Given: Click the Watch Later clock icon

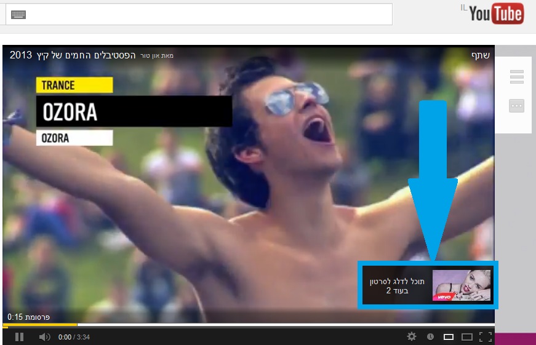Looking at the screenshot, I should [430, 336].
